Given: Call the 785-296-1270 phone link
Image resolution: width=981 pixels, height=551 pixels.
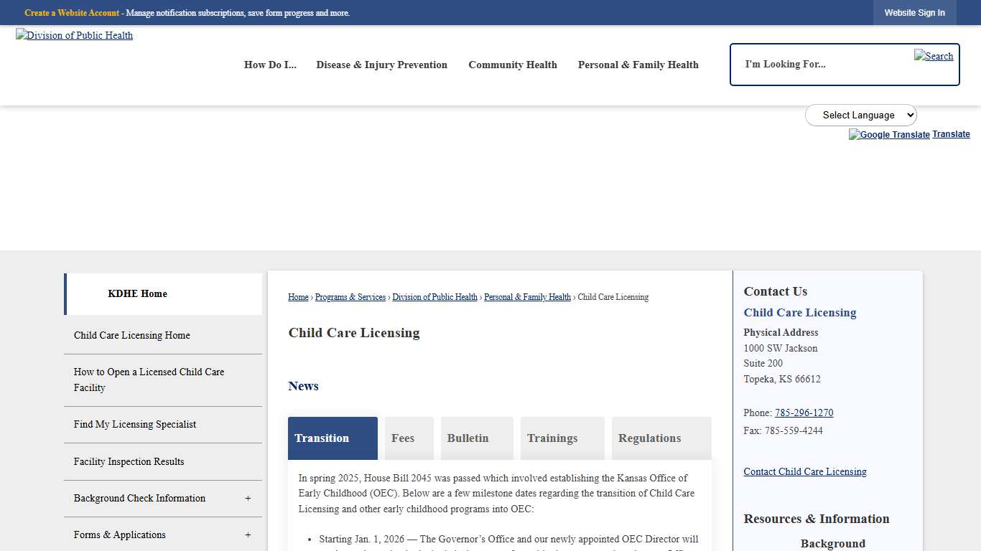Looking at the screenshot, I should point(804,413).
